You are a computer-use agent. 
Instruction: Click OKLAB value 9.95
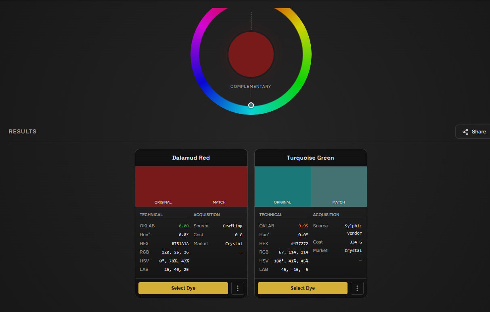click(303, 226)
